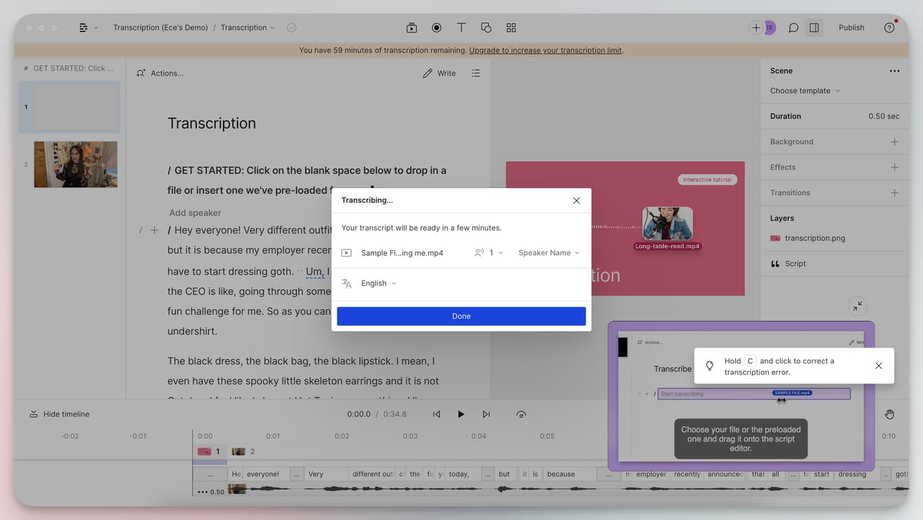Open the Choose template dropdown
The height and width of the screenshot is (520, 923).
[x=803, y=90]
